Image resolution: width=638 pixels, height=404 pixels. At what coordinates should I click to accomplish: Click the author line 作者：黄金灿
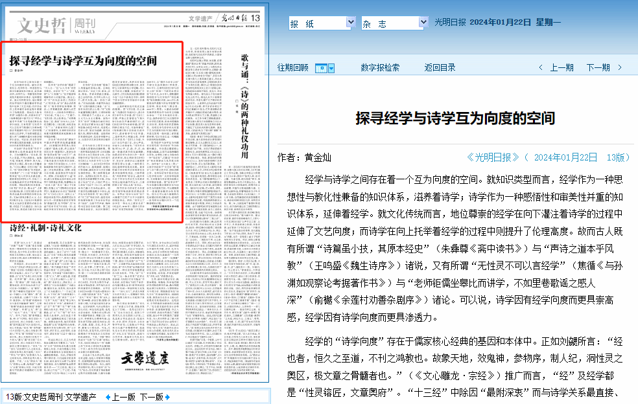tap(304, 157)
